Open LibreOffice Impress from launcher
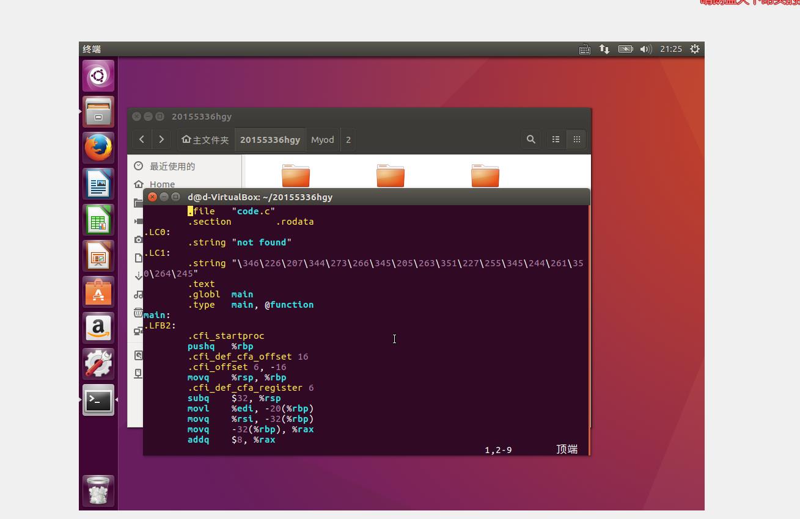800x519 pixels. (x=98, y=256)
